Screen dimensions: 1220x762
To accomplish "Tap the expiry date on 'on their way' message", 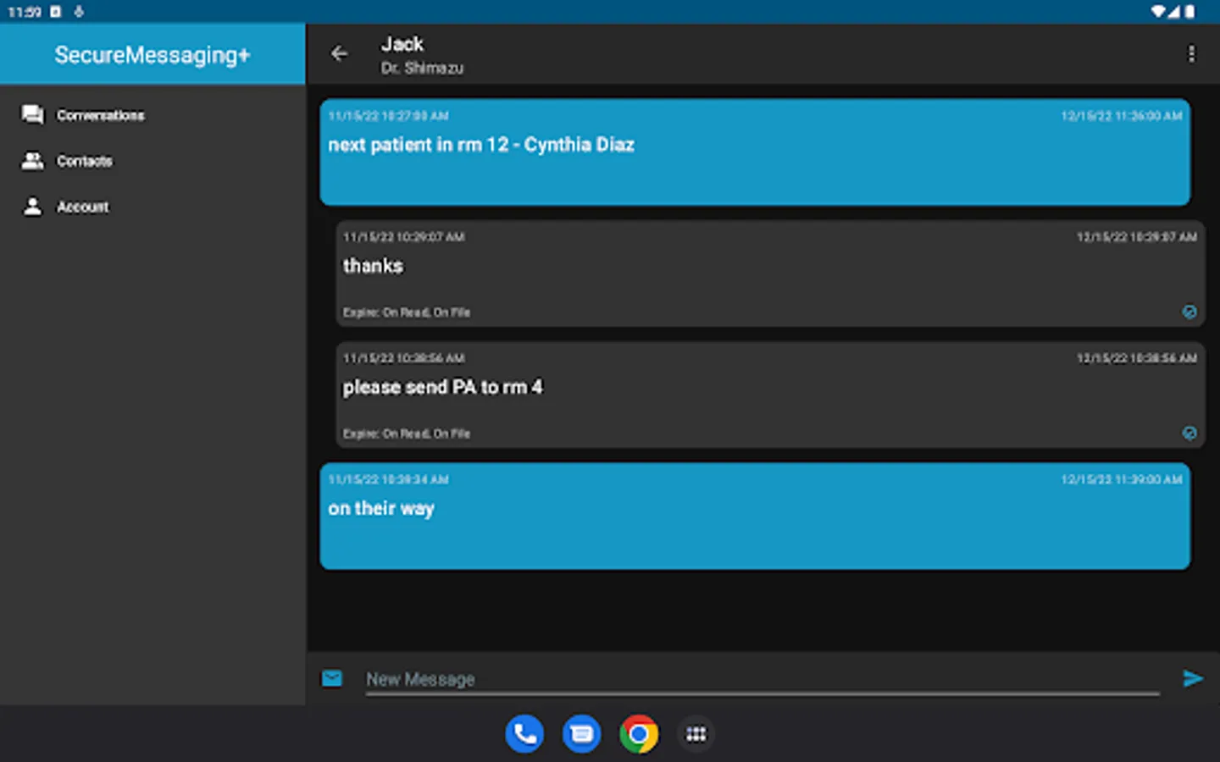I will 1122,479.
